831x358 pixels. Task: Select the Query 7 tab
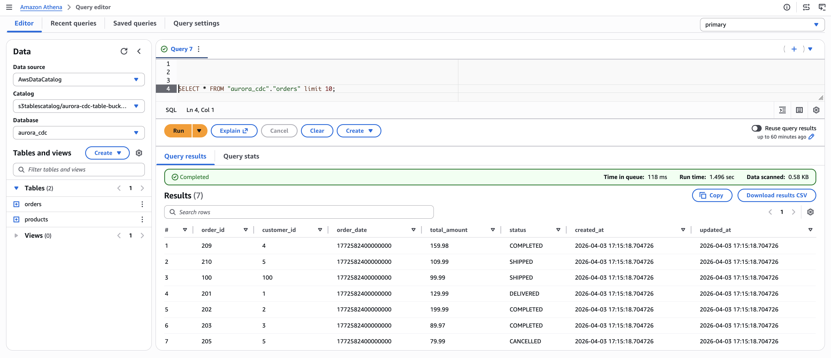(181, 49)
